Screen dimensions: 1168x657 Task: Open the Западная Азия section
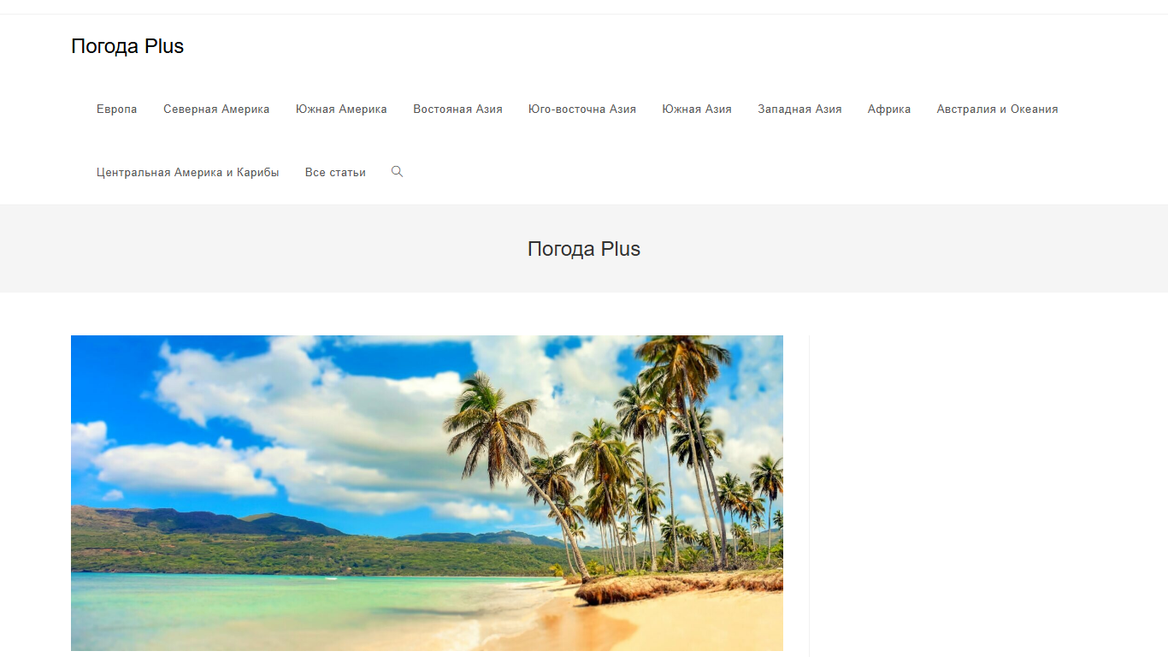(x=799, y=109)
